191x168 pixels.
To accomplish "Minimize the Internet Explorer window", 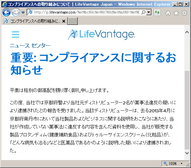I will click(175, 5).
